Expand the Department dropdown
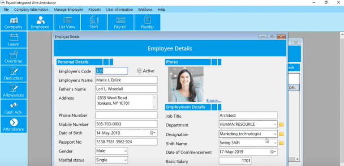Screen dimensions: 344x166 click(275, 124)
